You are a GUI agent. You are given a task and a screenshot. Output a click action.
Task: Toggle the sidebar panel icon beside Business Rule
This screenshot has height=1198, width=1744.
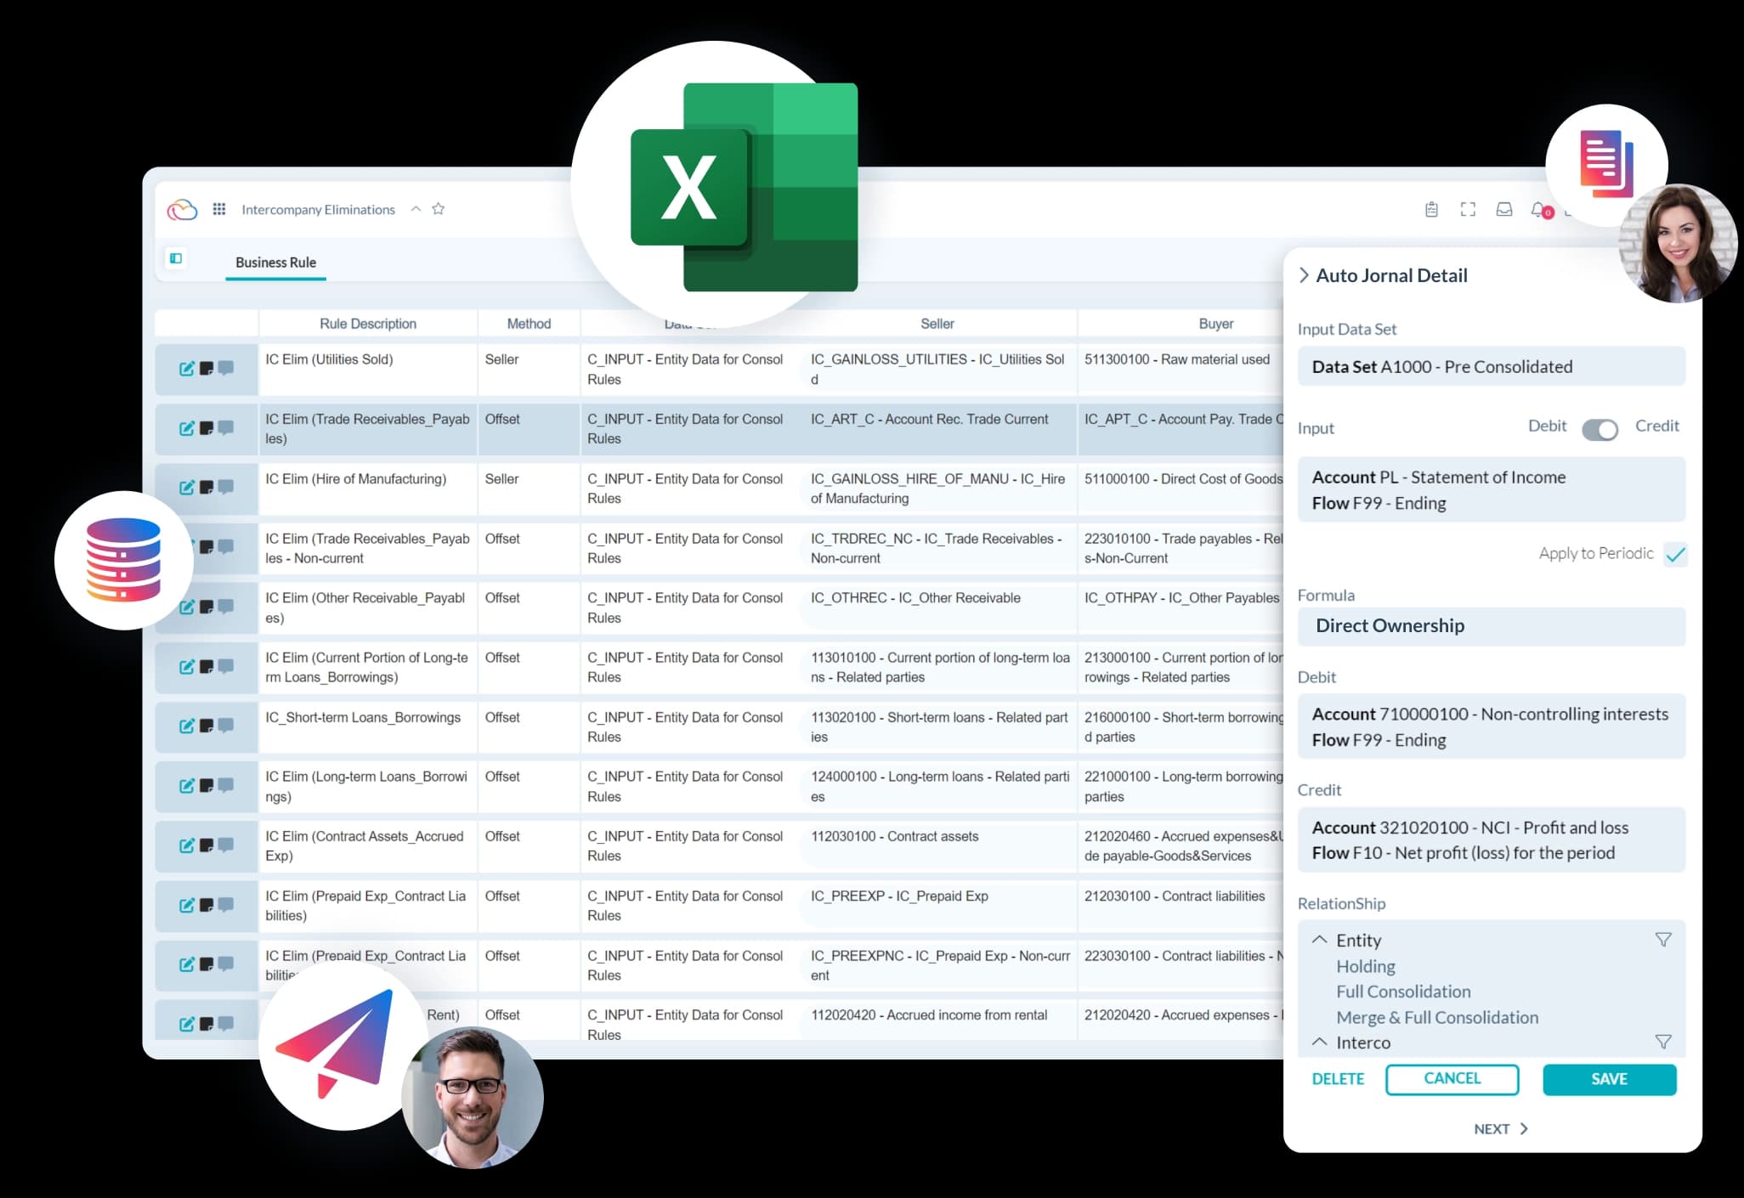[176, 258]
